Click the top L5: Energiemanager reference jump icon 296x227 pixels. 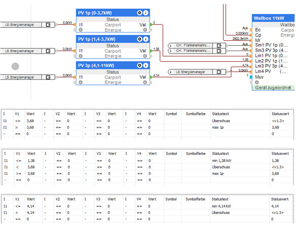point(48,25)
